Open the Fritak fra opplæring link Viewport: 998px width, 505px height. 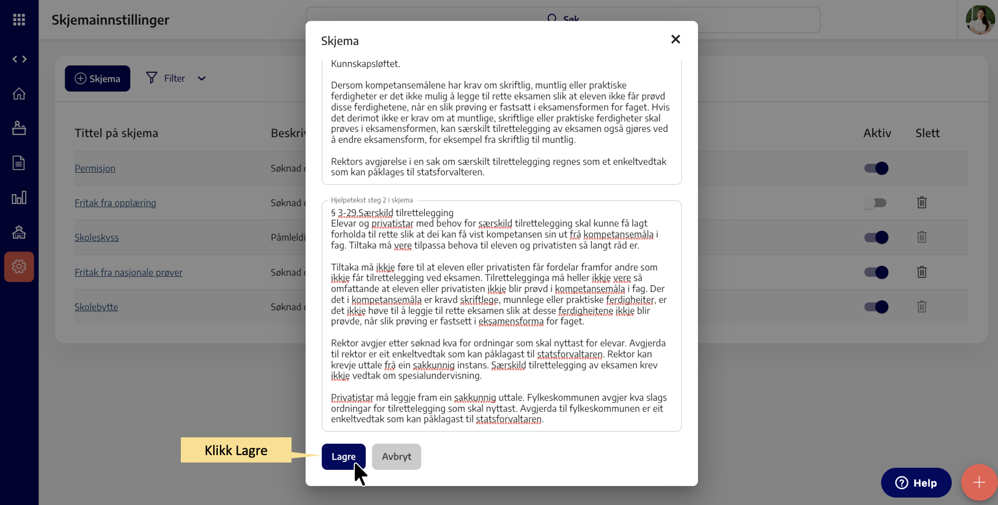click(115, 203)
